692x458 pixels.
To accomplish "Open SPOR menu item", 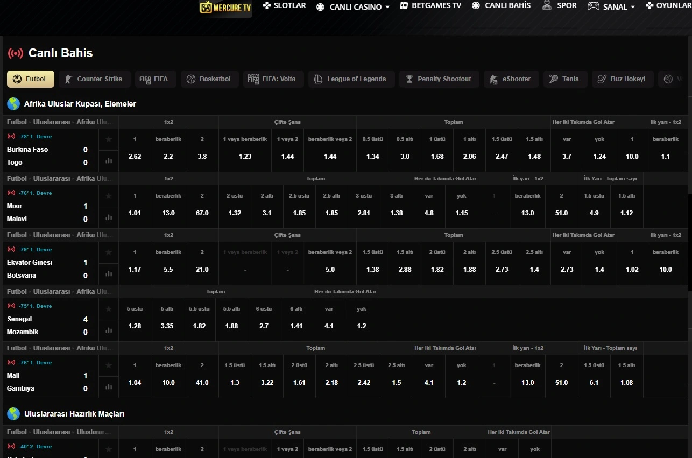I will (560, 6).
